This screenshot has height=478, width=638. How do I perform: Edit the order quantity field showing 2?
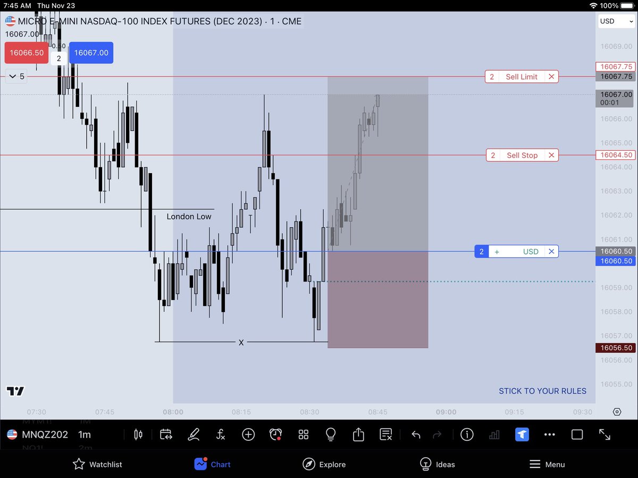pyautogui.click(x=59, y=58)
